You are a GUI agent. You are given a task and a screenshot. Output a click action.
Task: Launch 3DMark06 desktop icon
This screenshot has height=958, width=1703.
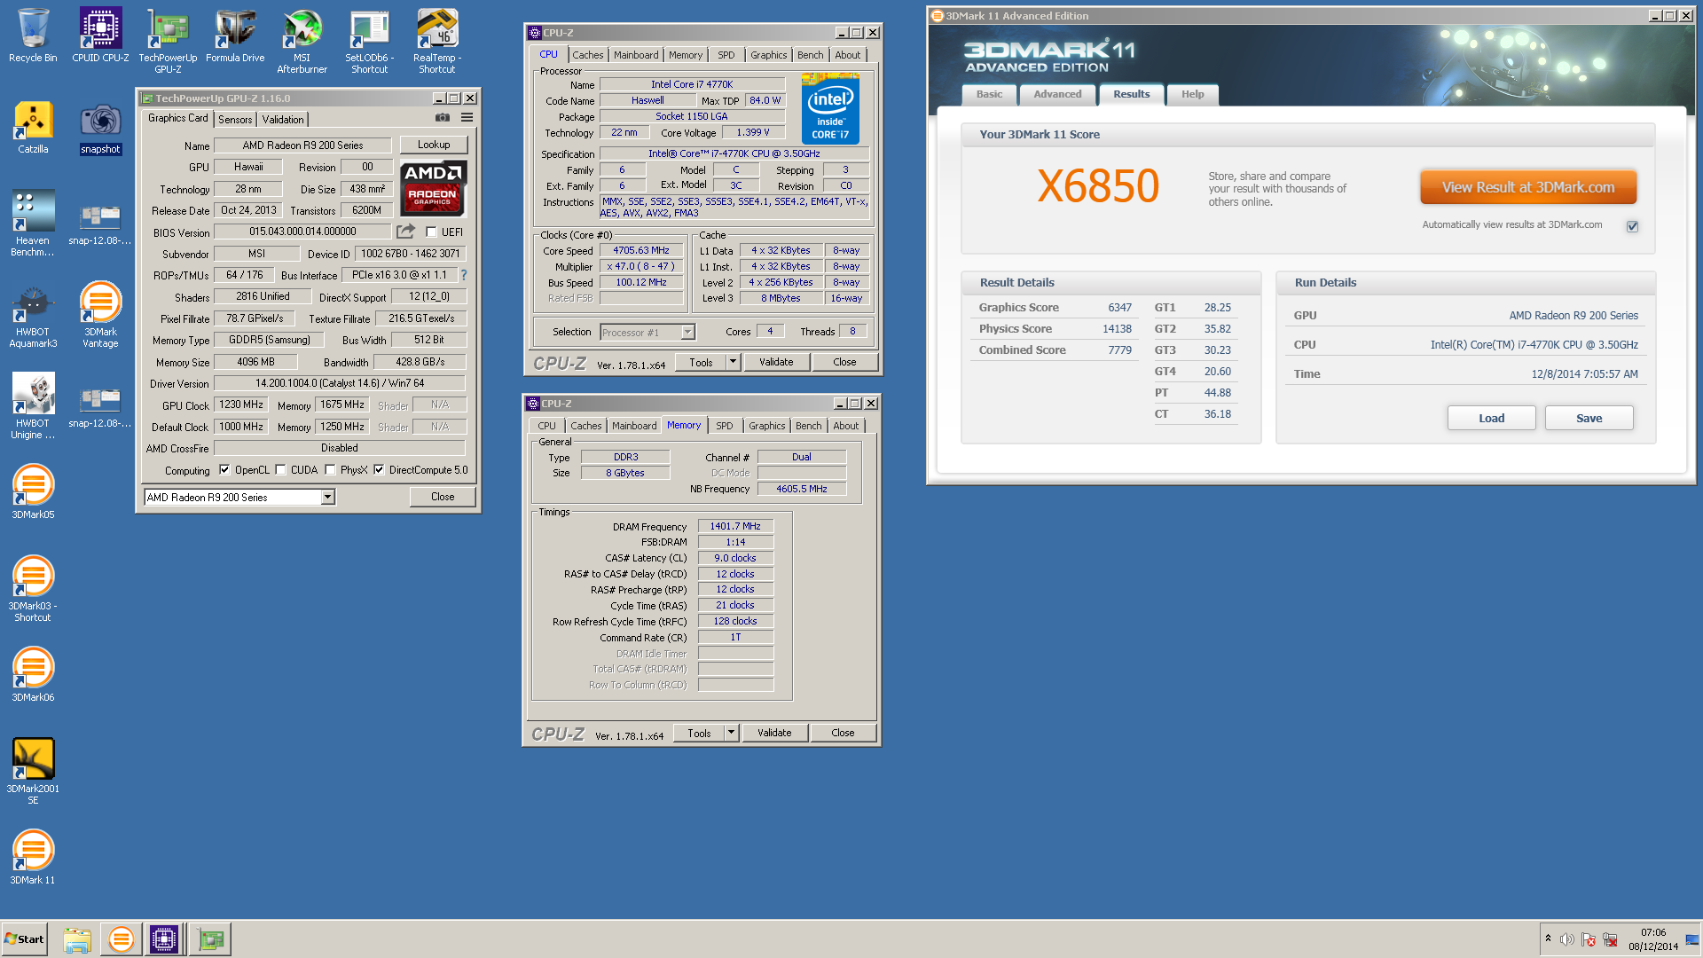point(33,675)
